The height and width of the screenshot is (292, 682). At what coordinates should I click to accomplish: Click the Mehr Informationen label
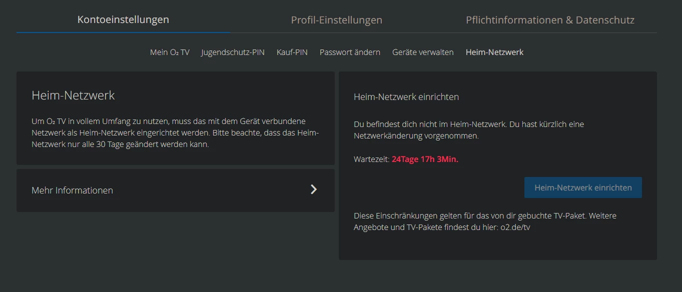point(73,190)
